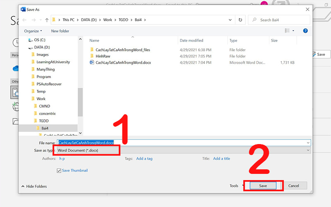Image resolution: width=331 pixels, height=207 pixels.
Task: Expand the address bar history dropdown
Action: point(230,20)
